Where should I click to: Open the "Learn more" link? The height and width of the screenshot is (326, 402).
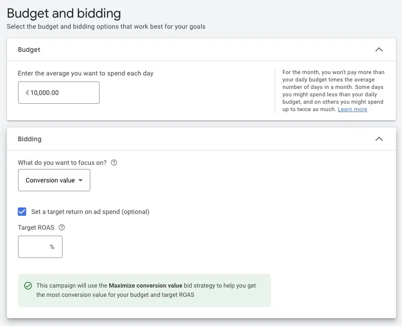pyautogui.click(x=352, y=109)
